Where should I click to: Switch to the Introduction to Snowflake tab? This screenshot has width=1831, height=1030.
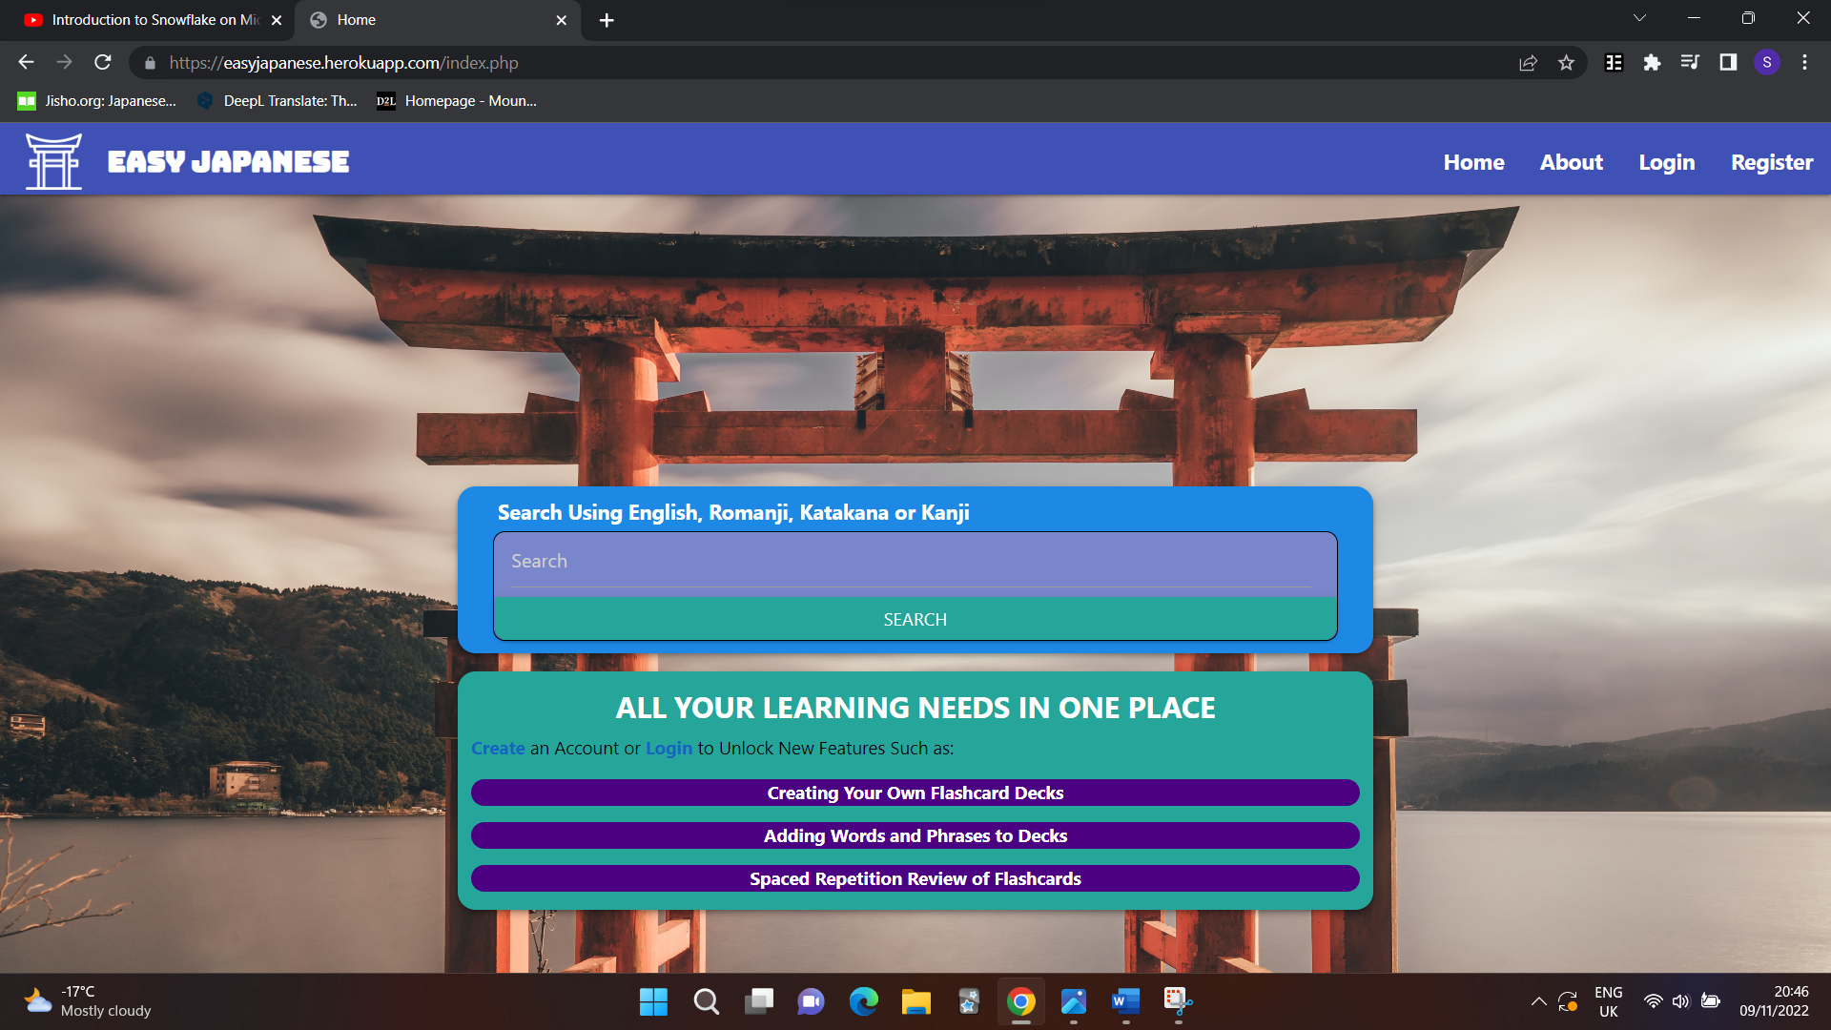tap(143, 20)
